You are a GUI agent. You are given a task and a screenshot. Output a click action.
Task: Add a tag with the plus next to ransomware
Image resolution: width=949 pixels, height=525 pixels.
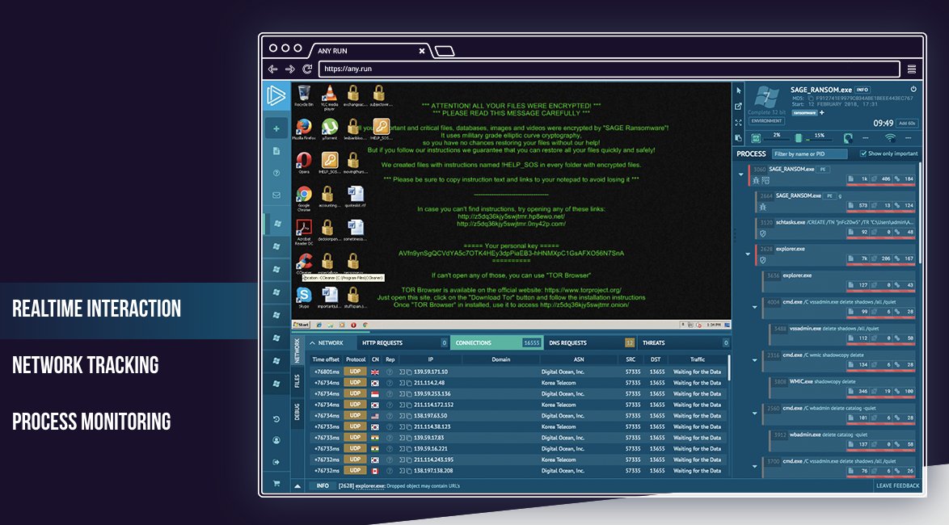click(822, 112)
